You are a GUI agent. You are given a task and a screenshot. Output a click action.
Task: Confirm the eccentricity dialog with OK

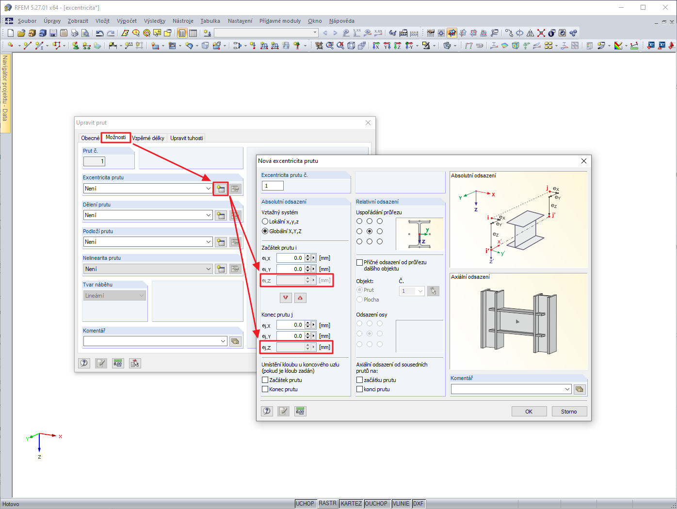(x=529, y=412)
